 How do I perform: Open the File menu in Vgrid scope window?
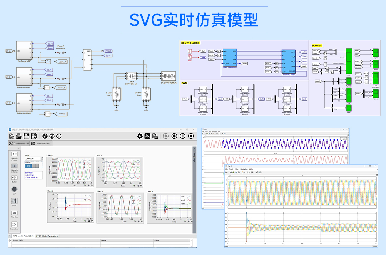[226, 169]
